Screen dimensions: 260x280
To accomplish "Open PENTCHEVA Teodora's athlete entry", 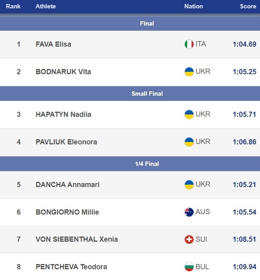I will [x=71, y=267].
